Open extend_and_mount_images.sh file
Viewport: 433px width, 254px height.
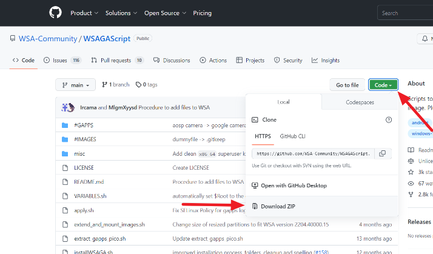pos(109,224)
